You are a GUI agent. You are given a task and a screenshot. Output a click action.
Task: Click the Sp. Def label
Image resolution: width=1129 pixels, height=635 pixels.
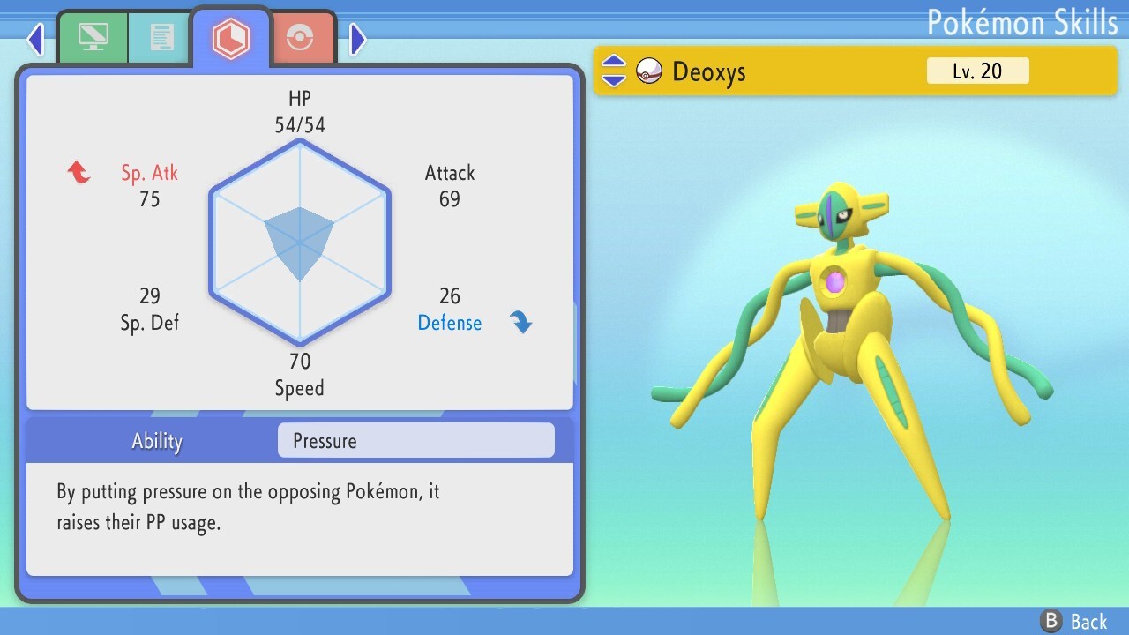pos(150,323)
